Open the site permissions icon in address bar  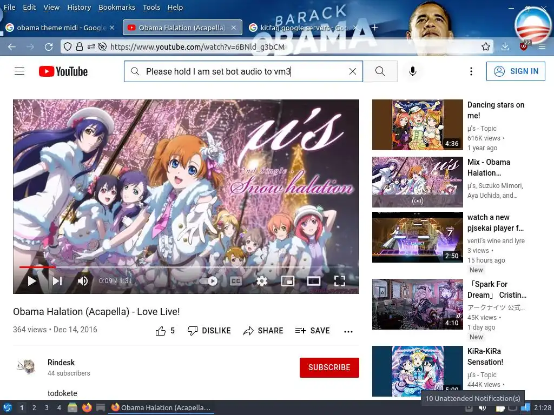tap(91, 46)
